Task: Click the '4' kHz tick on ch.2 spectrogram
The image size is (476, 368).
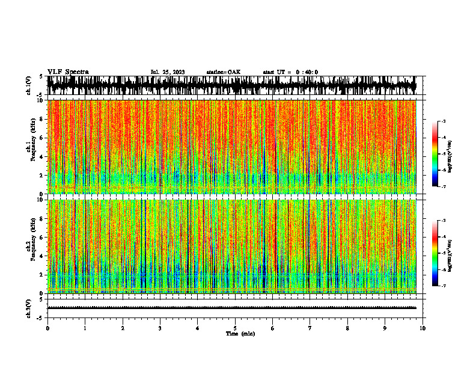Action: point(42,256)
